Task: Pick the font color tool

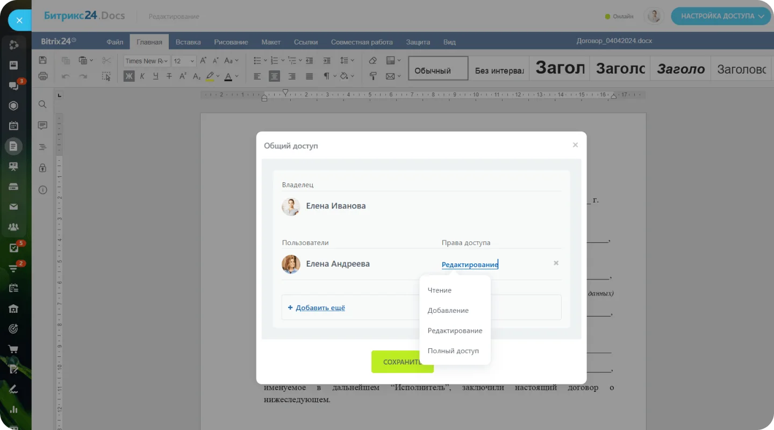Action: pos(228,76)
